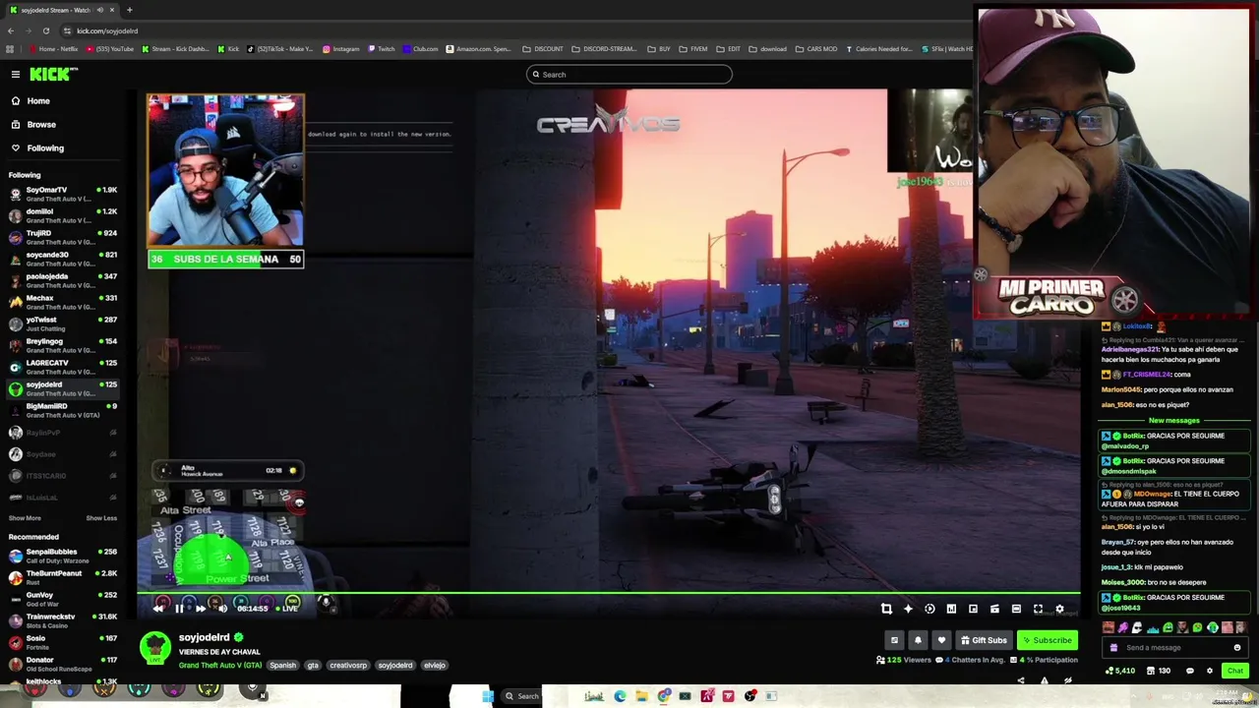Open Sosio recommended channel
Screen dimensions: 1259x708
[63, 642]
